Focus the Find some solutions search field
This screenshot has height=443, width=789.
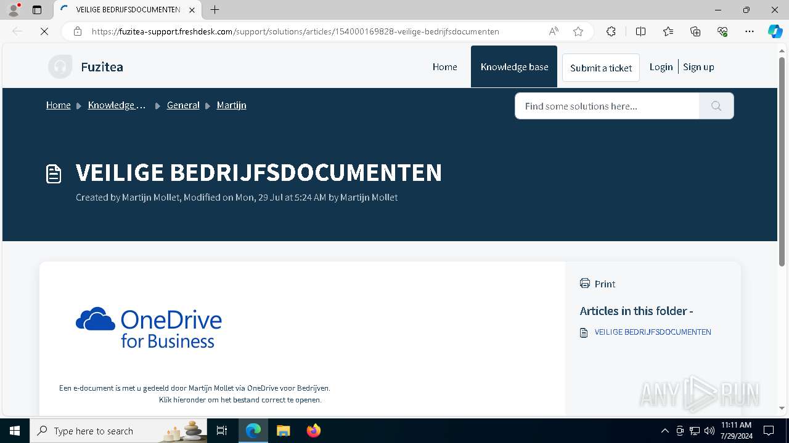tap(607, 106)
